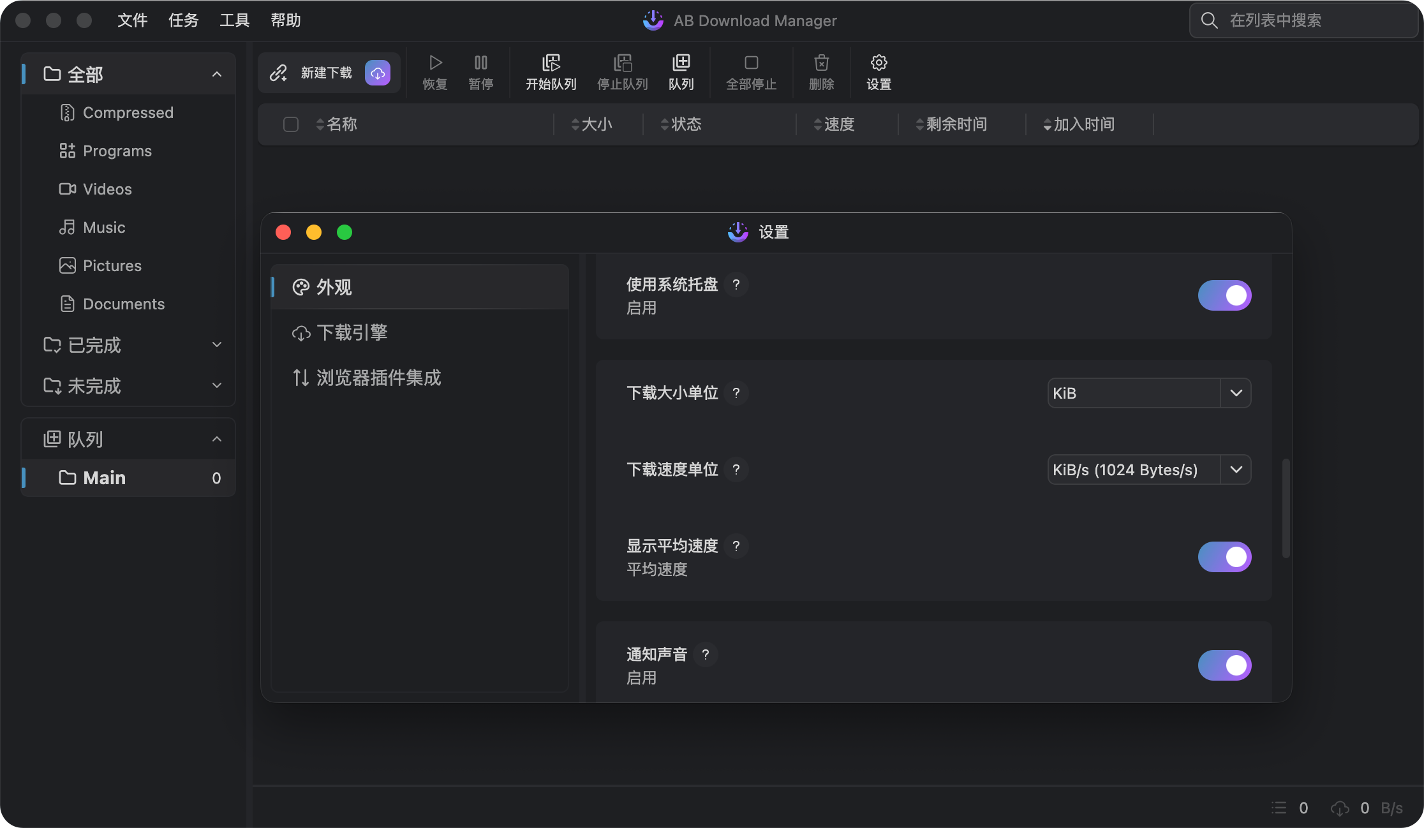Expand the 已完成 finished group
Screen dimensions: 1424x828
point(217,345)
